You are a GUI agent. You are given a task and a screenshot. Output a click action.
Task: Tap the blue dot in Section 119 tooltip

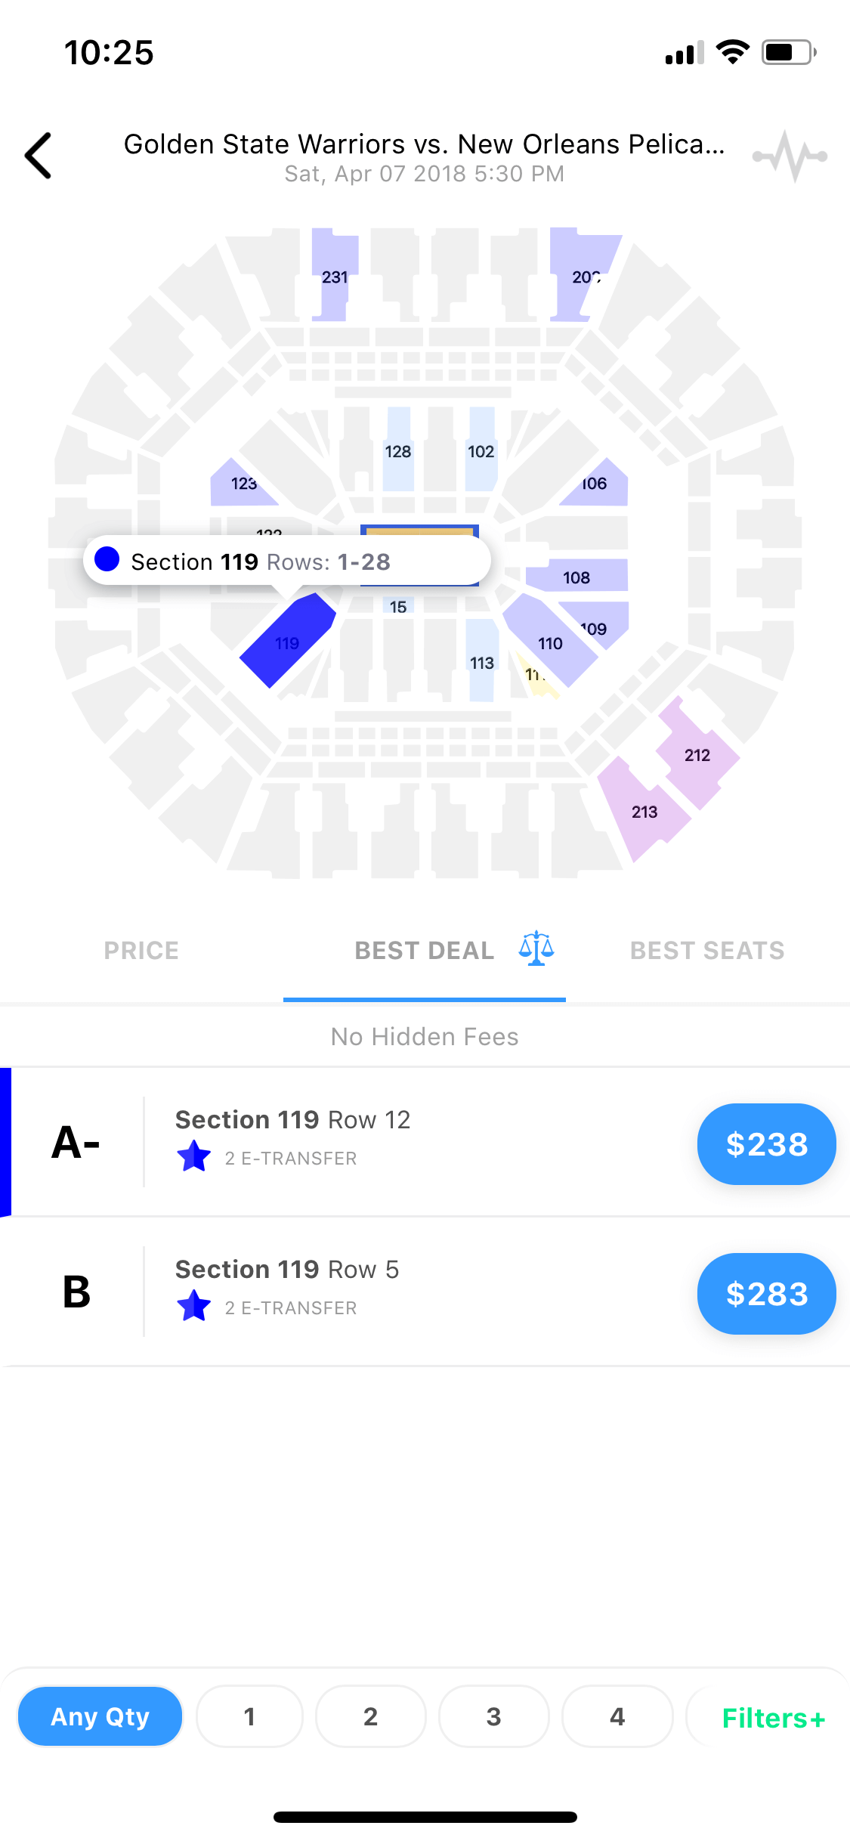click(x=107, y=559)
